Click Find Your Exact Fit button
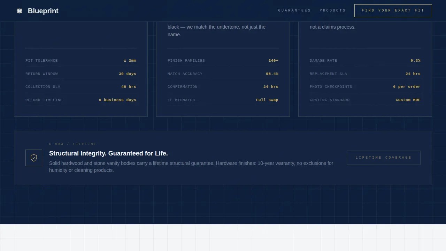446x251 pixels. [393, 10]
